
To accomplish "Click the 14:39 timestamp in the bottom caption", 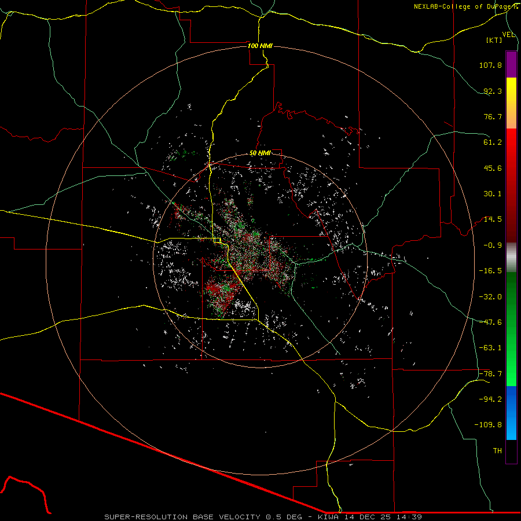I will [410, 516].
